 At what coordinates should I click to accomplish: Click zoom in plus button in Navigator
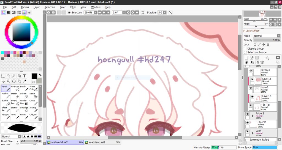pyautogui.click(x=275, y=20)
